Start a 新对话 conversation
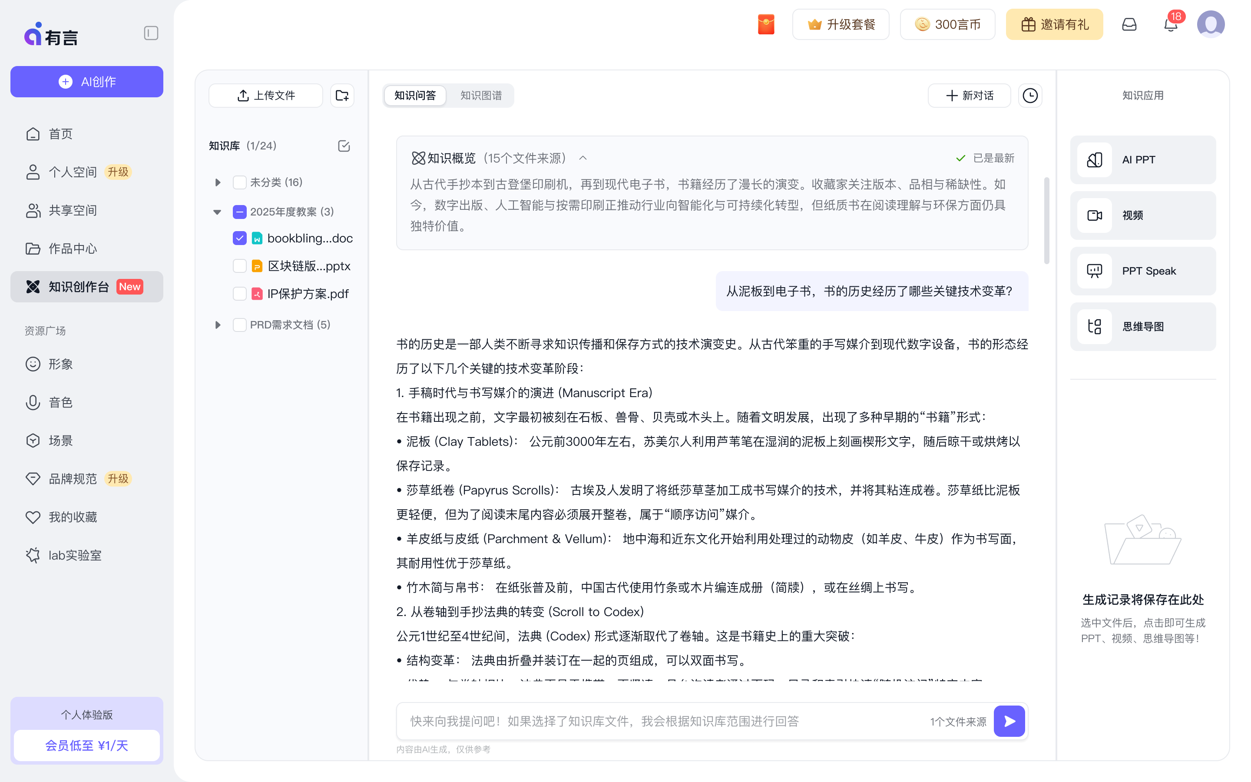Image resolution: width=1251 pixels, height=782 pixels. 969,95
